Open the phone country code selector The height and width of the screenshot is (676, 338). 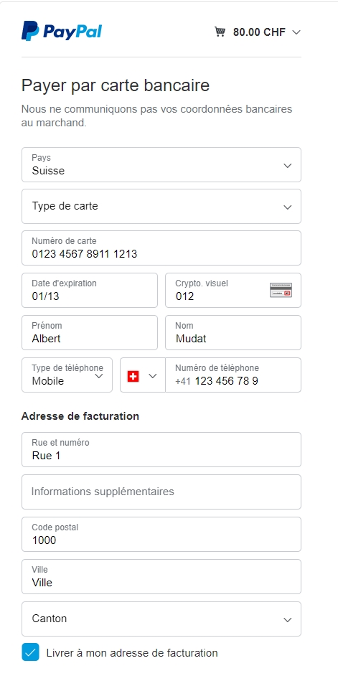pyautogui.click(x=143, y=375)
